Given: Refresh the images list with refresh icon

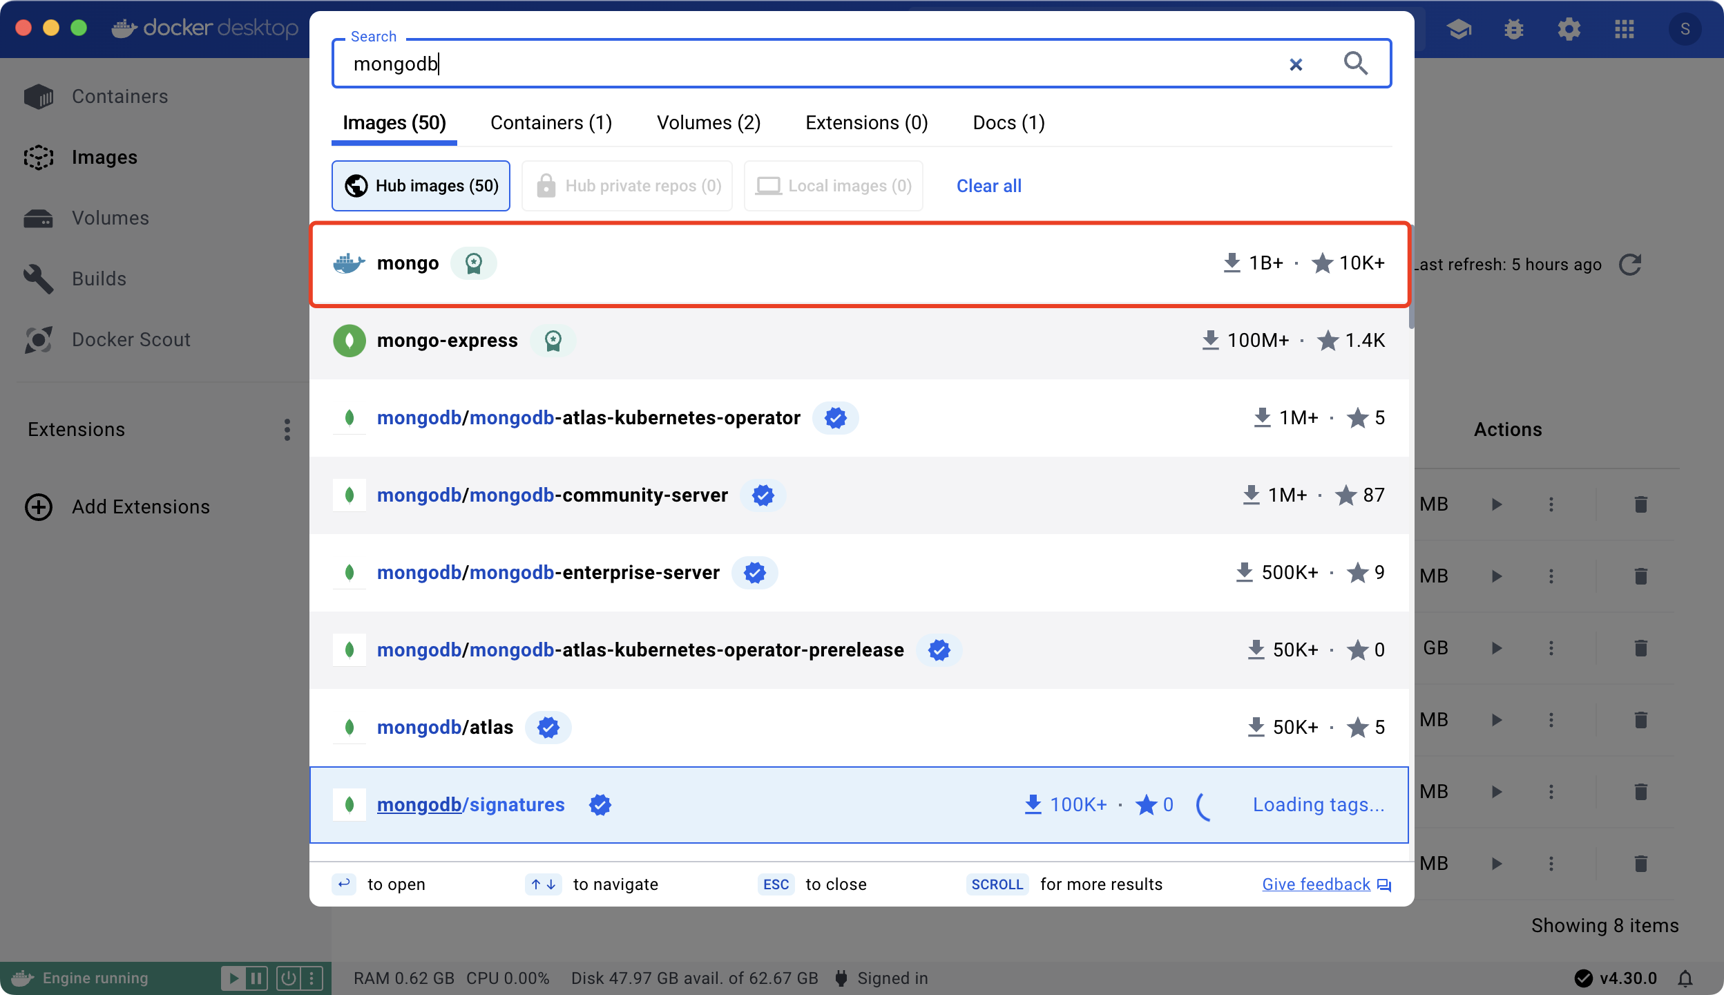Looking at the screenshot, I should [x=1630, y=265].
